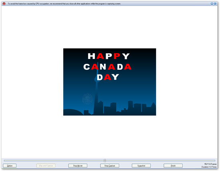
Task: Stop the movie playback
Action: click(x=78, y=166)
